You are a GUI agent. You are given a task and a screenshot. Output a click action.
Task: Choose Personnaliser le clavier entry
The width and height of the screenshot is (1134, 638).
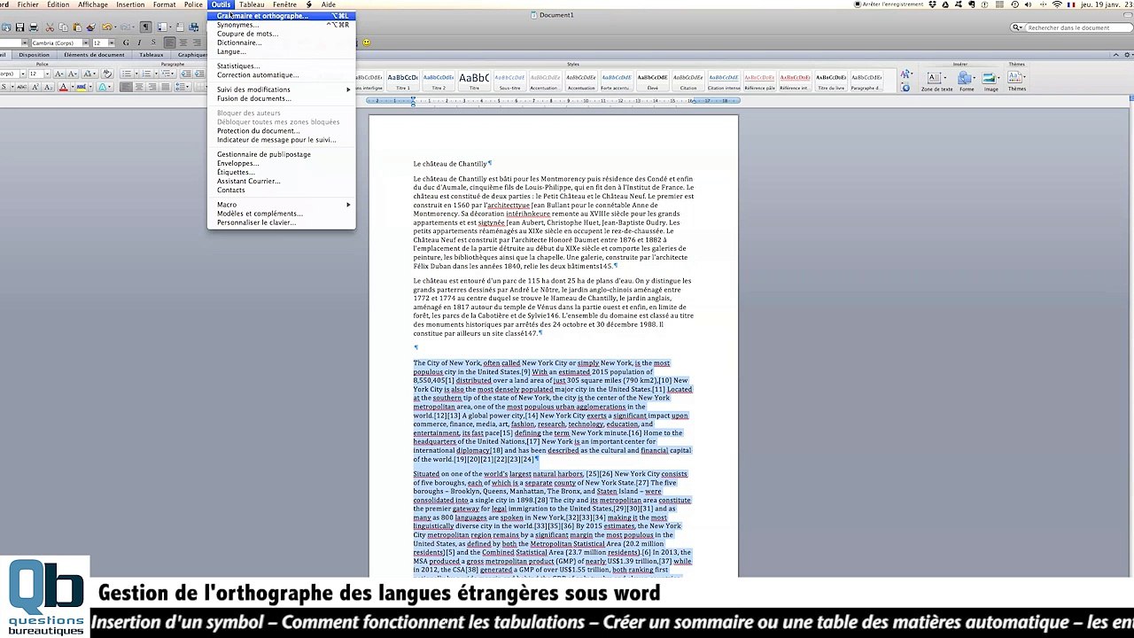(282, 222)
